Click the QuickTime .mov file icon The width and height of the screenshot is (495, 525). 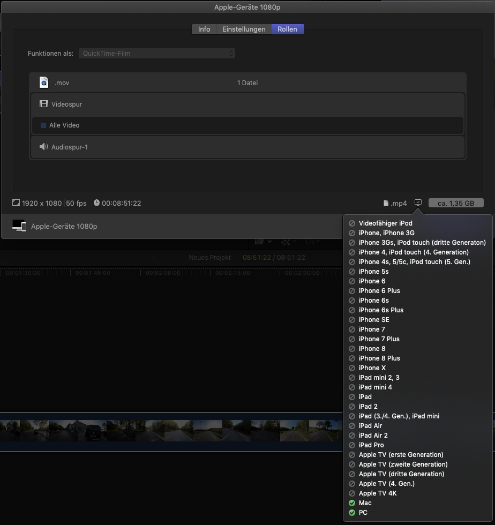[44, 82]
